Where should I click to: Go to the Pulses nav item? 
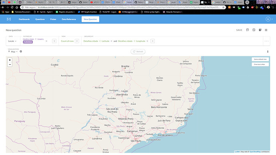tap(53, 19)
